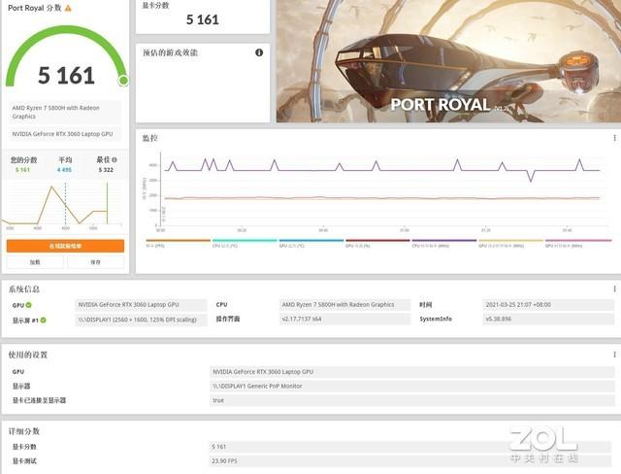Click the Port Royal benchmark banner image
This screenshot has width=621, height=474.
(448, 61)
